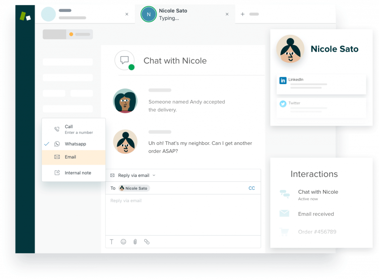Click the Chat with Nicole title
Screen dimensions: 379x279
175,61
